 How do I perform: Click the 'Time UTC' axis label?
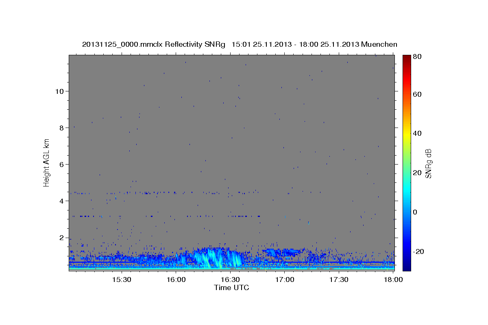tap(231, 288)
